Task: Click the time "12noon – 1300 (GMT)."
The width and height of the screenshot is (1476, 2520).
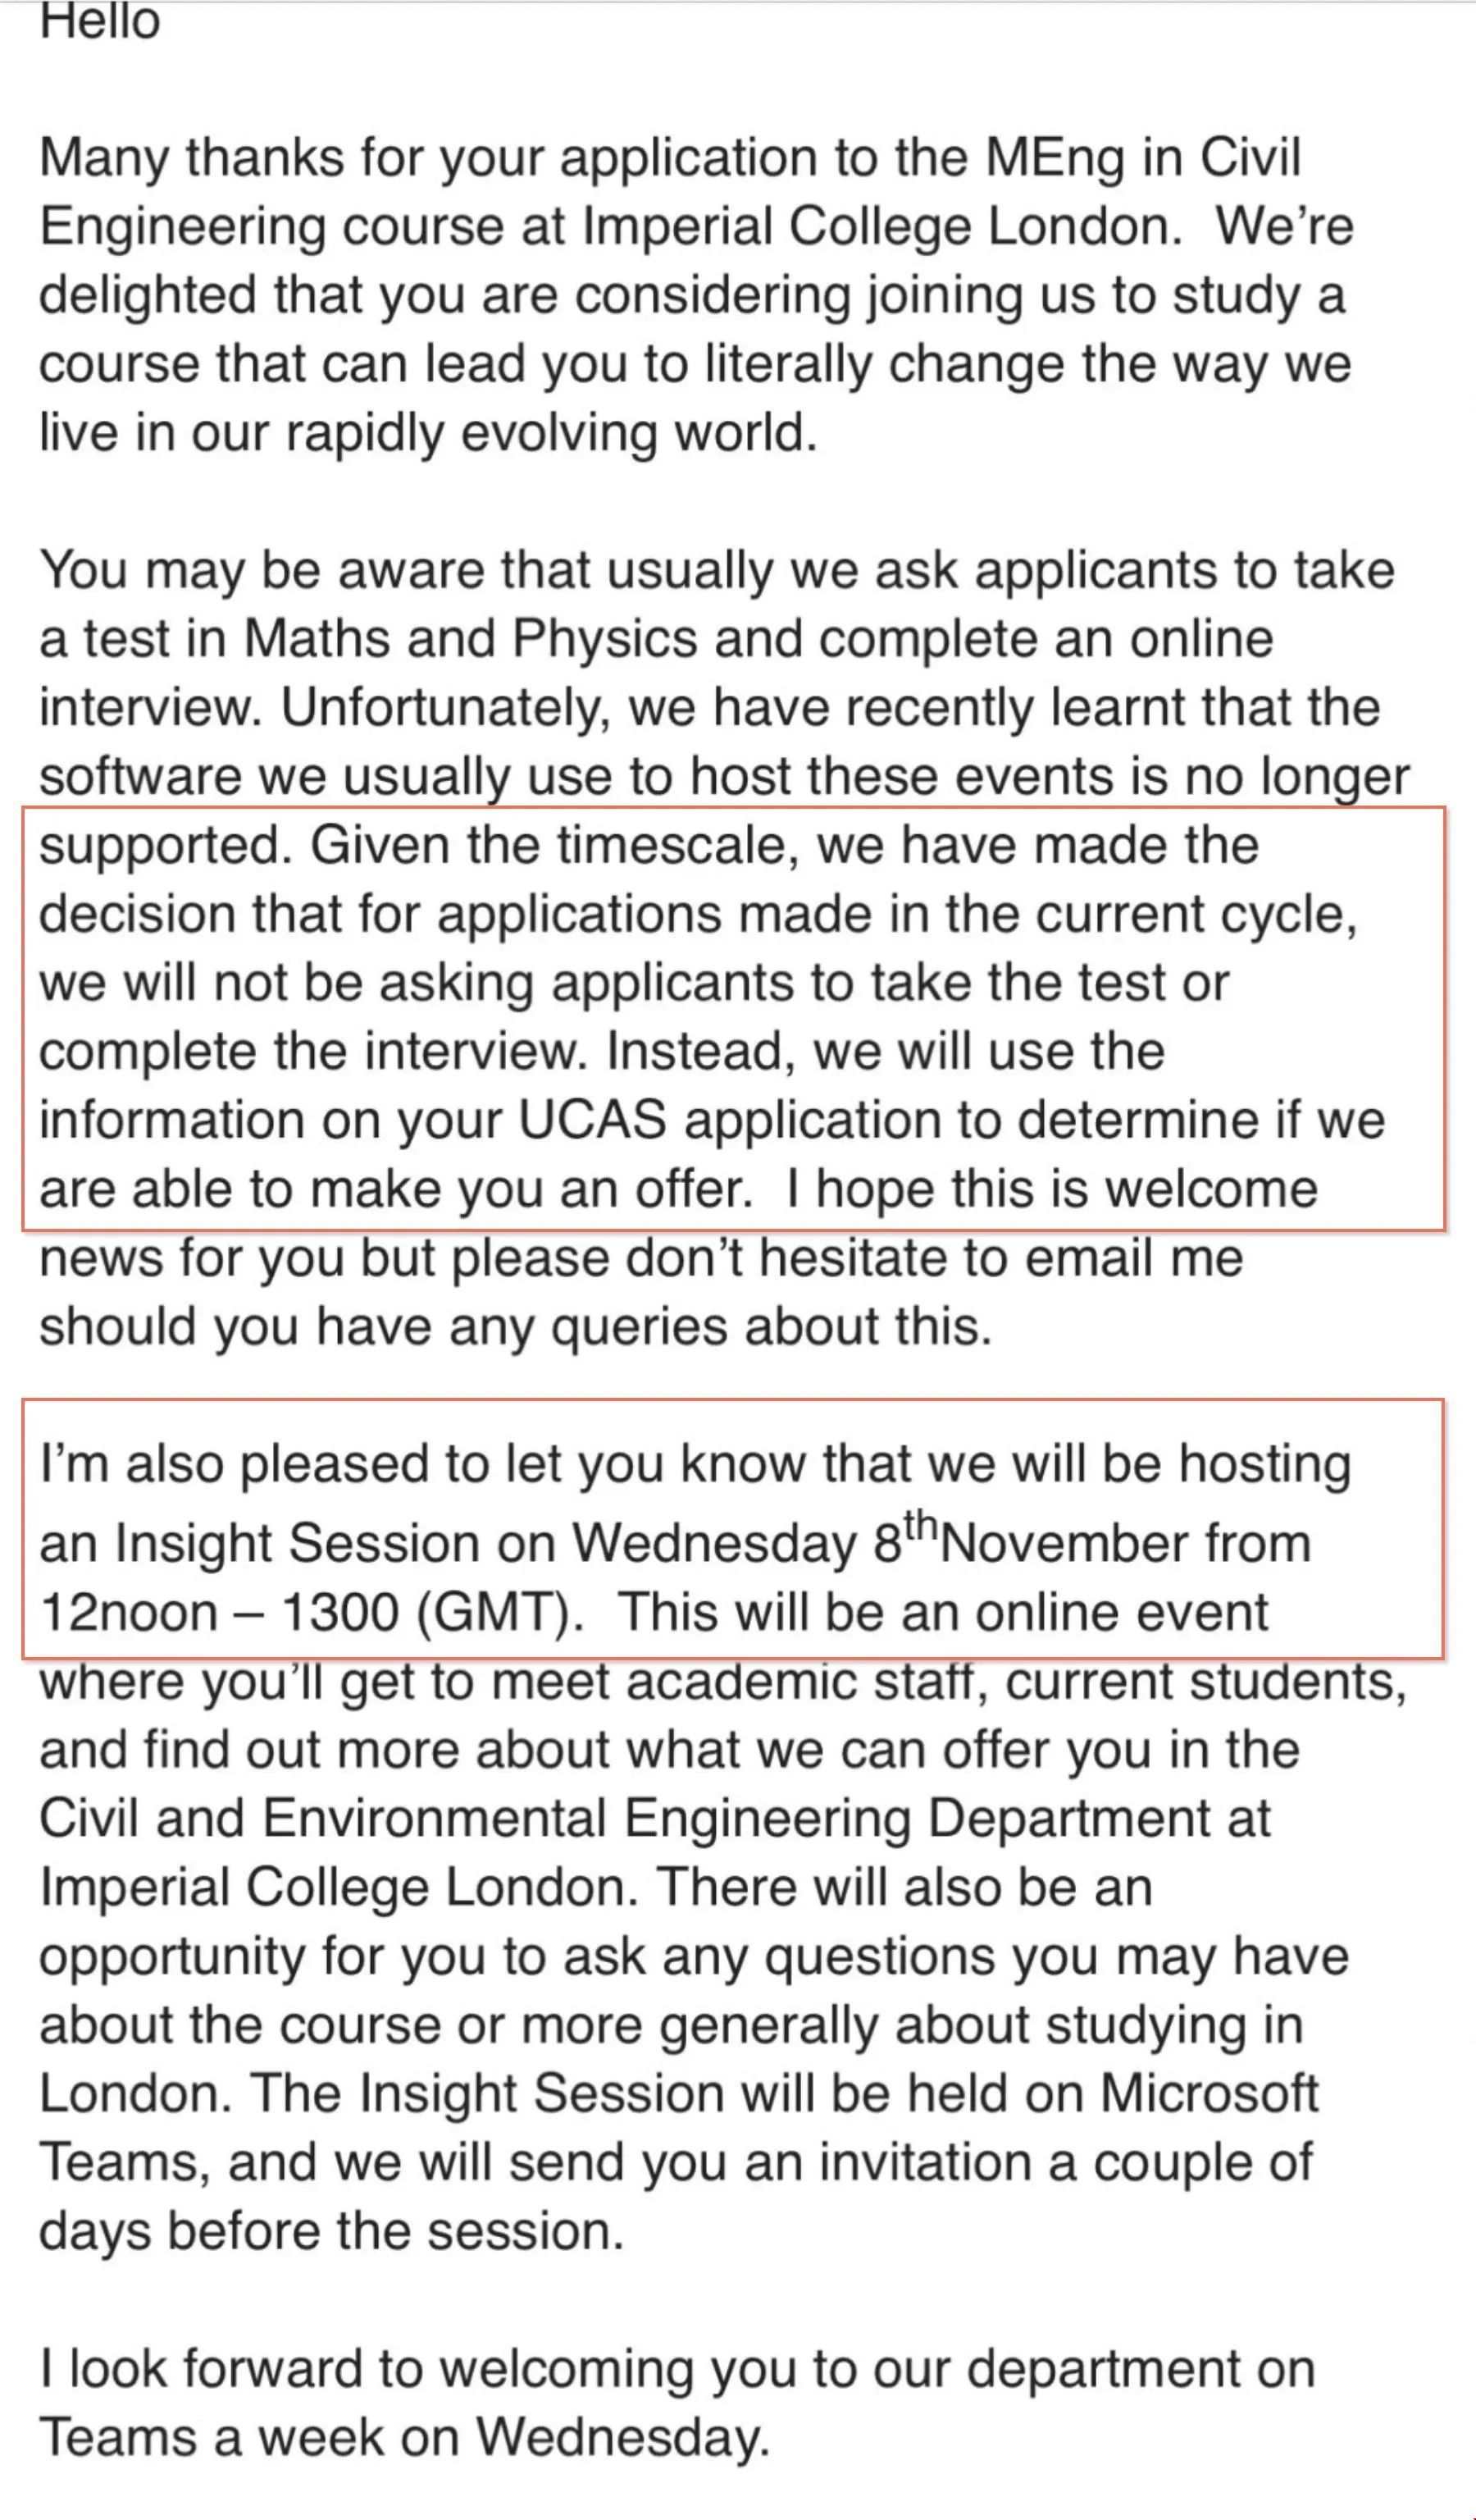Action: coord(311,1612)
